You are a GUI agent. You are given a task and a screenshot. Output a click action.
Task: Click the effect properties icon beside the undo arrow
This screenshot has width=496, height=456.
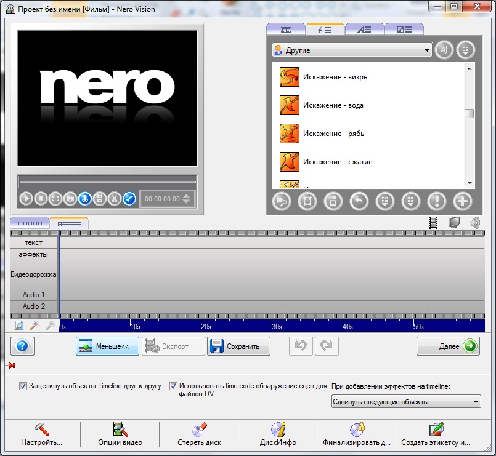(333, 201)
